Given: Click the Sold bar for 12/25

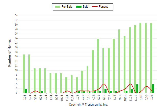Looking at the screenshot, I should [x=137, y=88].
